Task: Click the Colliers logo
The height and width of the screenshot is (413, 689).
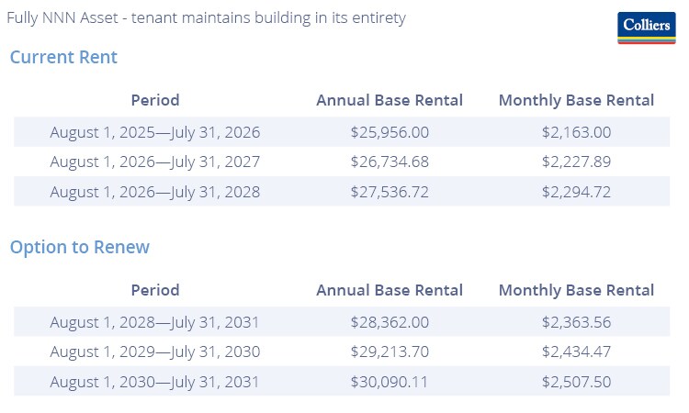Action: (647, 28)
